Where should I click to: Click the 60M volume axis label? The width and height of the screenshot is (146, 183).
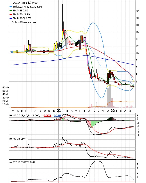click(x=5, y=88)
